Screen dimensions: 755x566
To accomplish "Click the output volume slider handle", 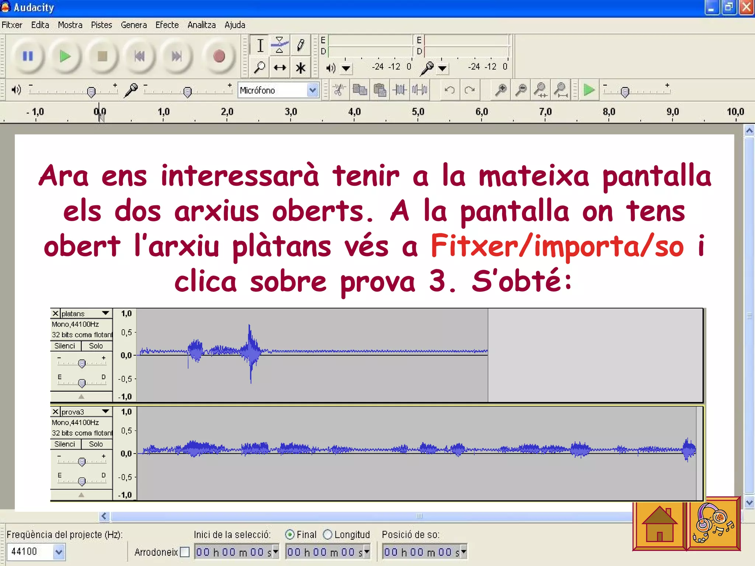I will point(91,91).
